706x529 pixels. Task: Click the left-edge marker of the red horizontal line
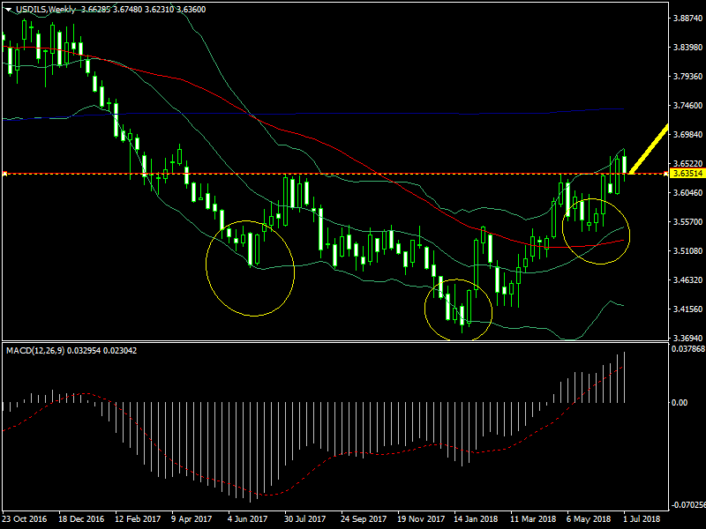click(4, 174)
